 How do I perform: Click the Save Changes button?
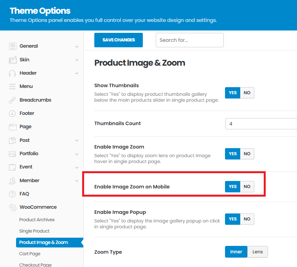click(119, 40)
